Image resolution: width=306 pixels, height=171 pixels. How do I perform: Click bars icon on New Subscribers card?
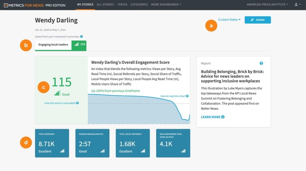point(183,151)
